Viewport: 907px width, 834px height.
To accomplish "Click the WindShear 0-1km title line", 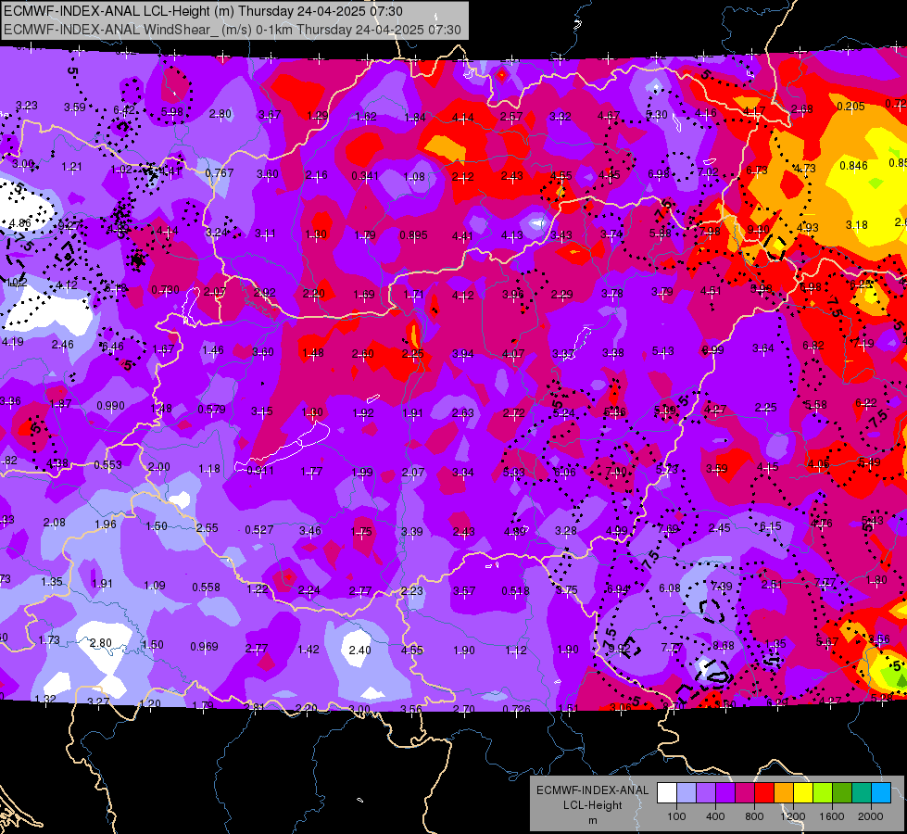I will (233, 30).
